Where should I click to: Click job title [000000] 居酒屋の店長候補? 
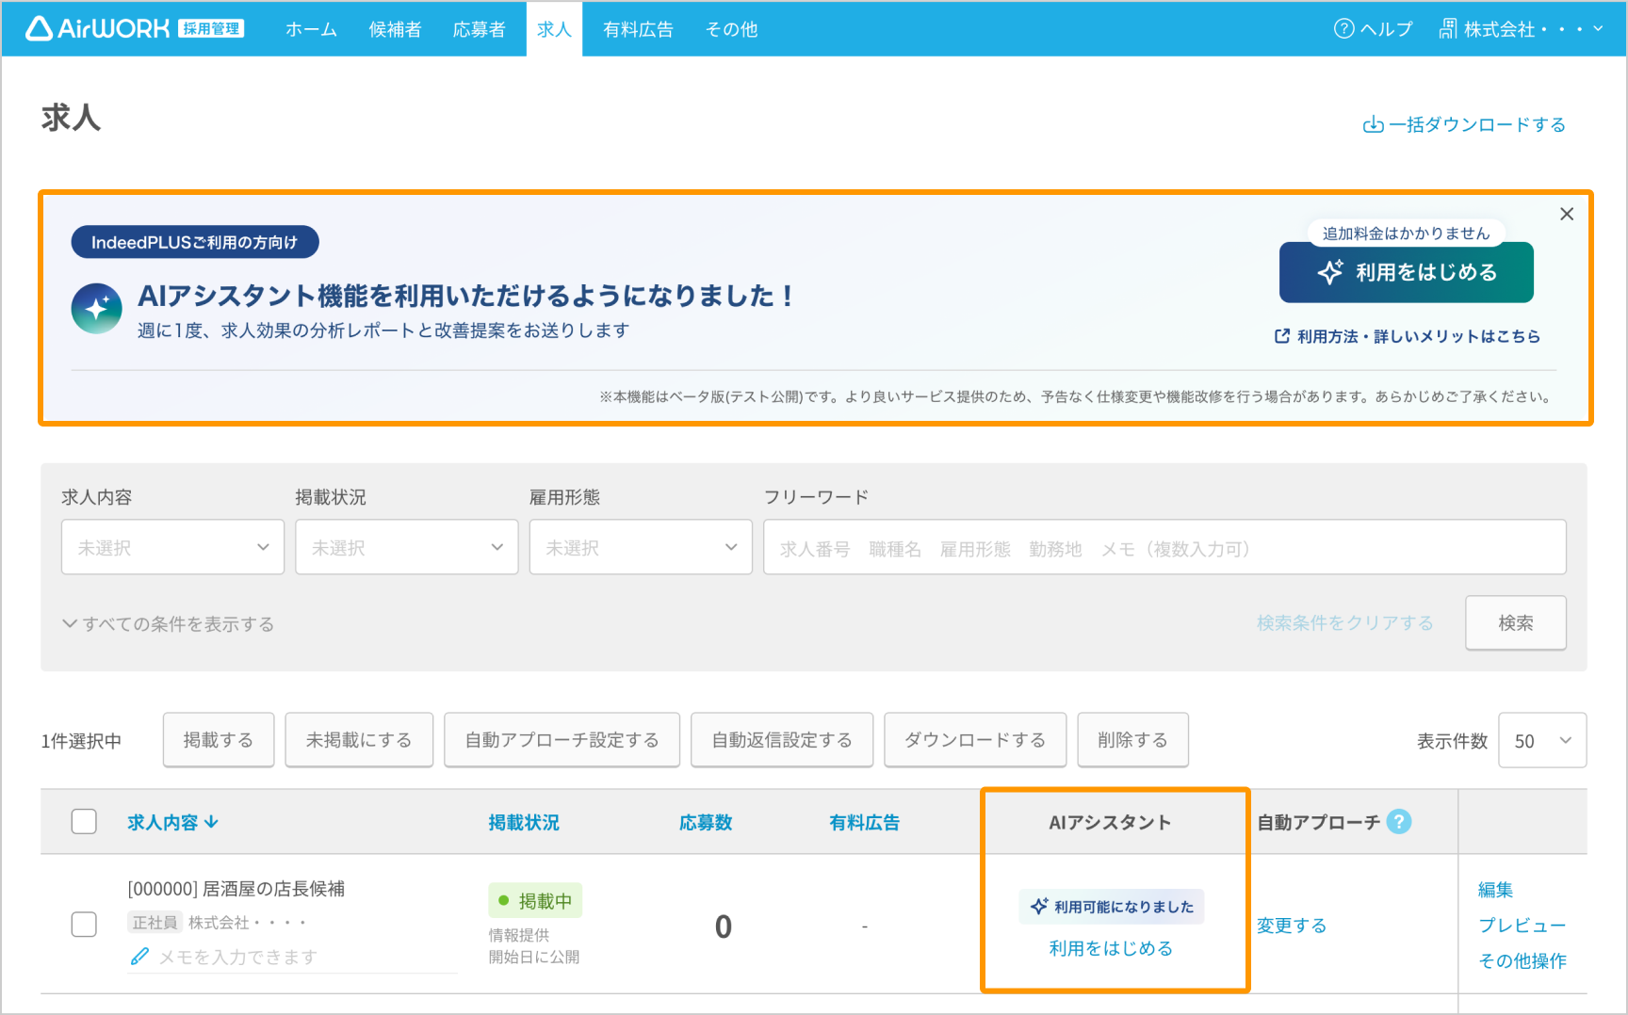[x=236, y=888]
